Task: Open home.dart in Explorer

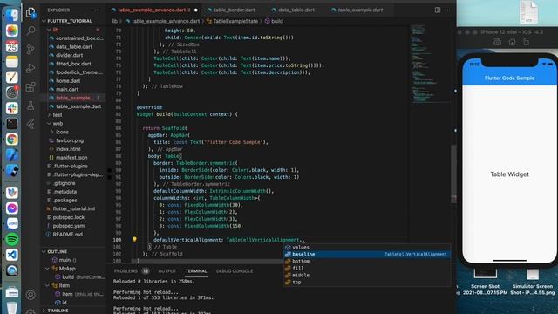Action: click(68, 81)
